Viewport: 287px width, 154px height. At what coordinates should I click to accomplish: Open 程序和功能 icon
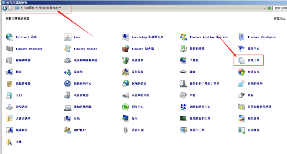10,60
